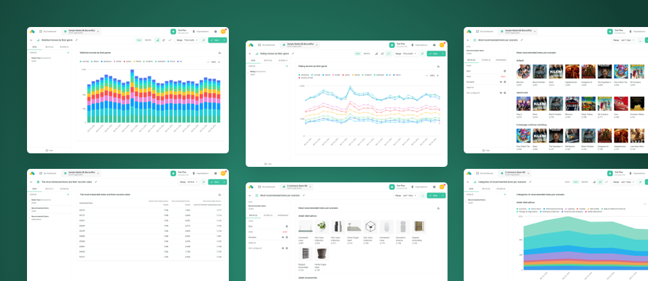Click Trial Plan badge in Categories window
This screenshot has width=648, height=281.
[610, 173]
